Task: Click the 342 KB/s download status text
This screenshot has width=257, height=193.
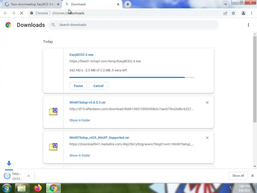Action: point(98,70)
